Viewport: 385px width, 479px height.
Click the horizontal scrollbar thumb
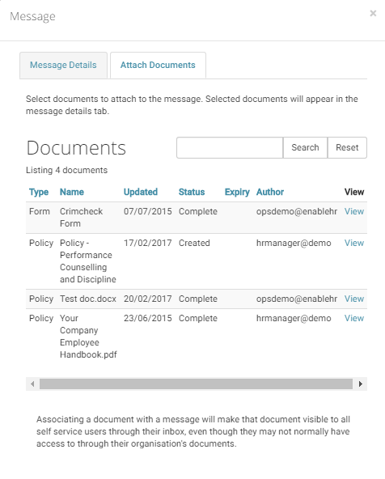196,384
